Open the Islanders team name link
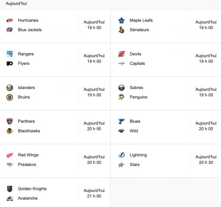This screenshot has width=221, height=207. (27, 88)
